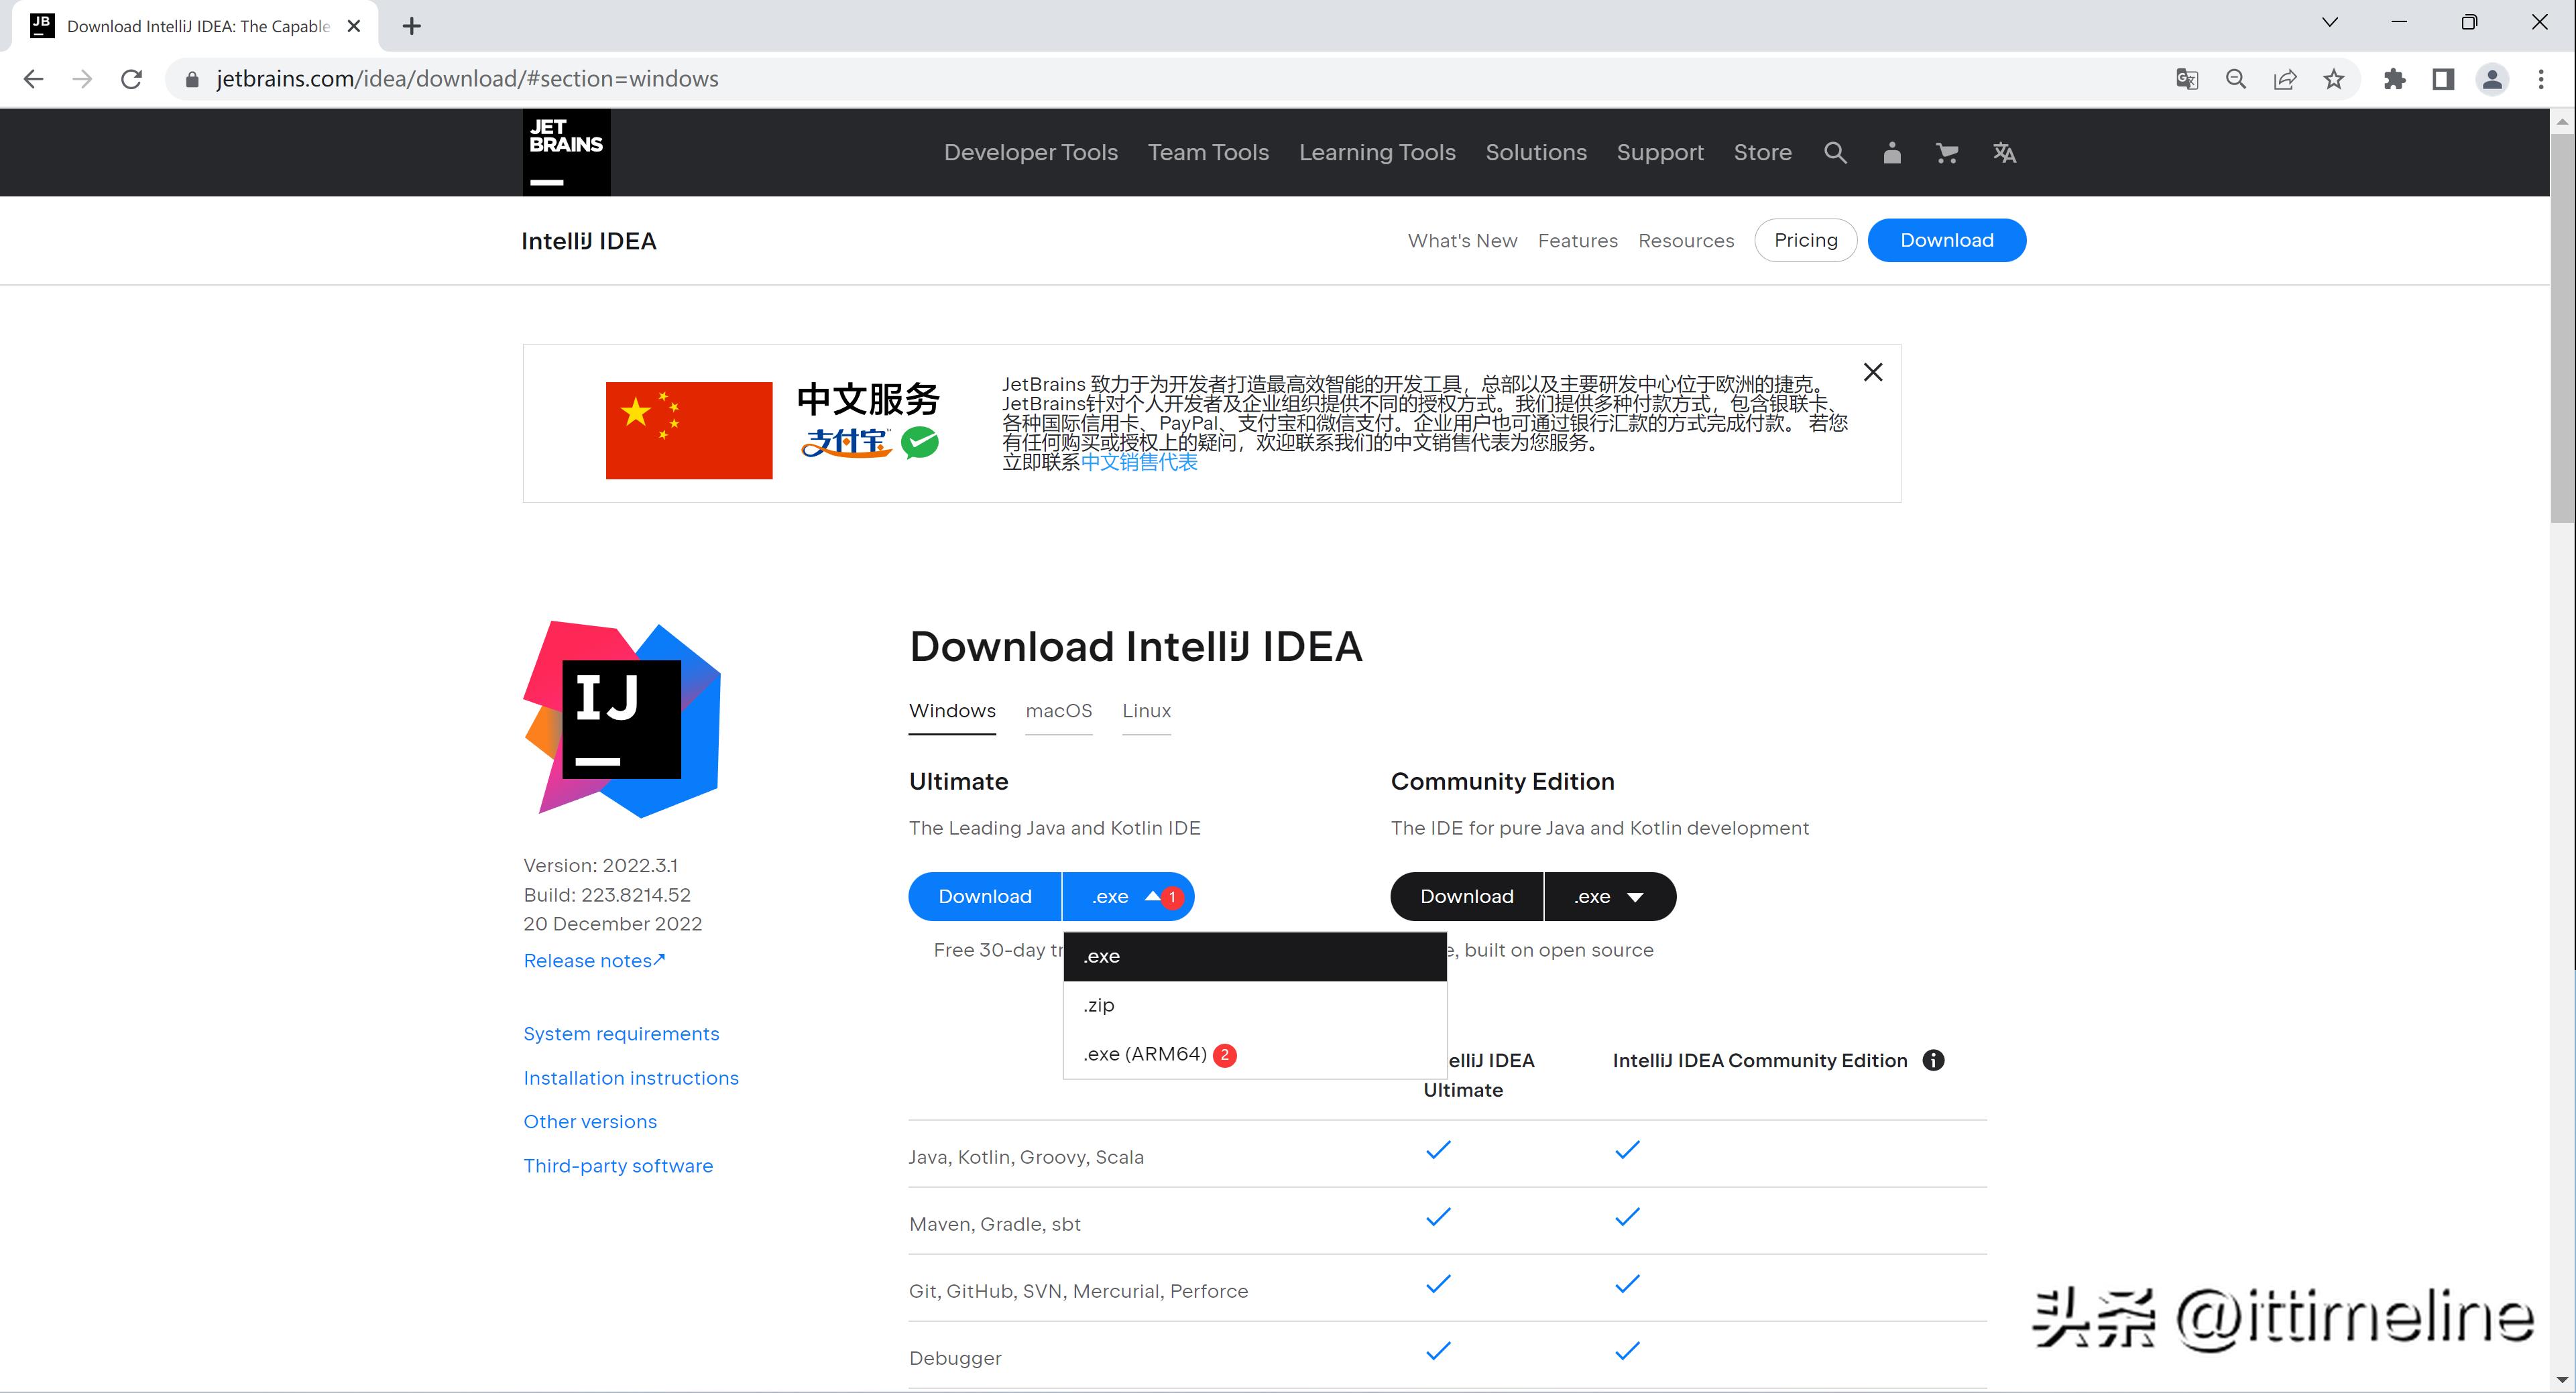2576x1393 pixels.
Task: Click the page vertical scrollbar thumb
Action: [x=2562, y=327]
